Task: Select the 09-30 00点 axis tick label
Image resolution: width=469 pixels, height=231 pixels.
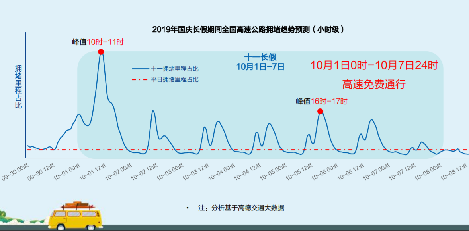Action: (15, 172)
